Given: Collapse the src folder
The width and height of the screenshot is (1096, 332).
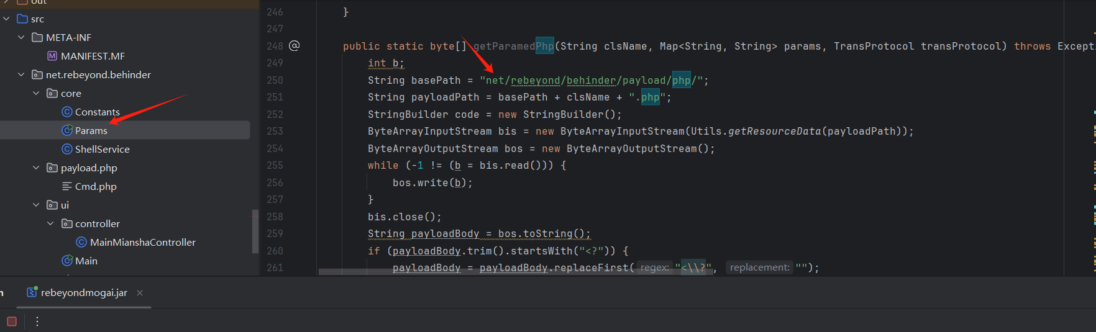Looking at the screenshot, I should point(6,19).
